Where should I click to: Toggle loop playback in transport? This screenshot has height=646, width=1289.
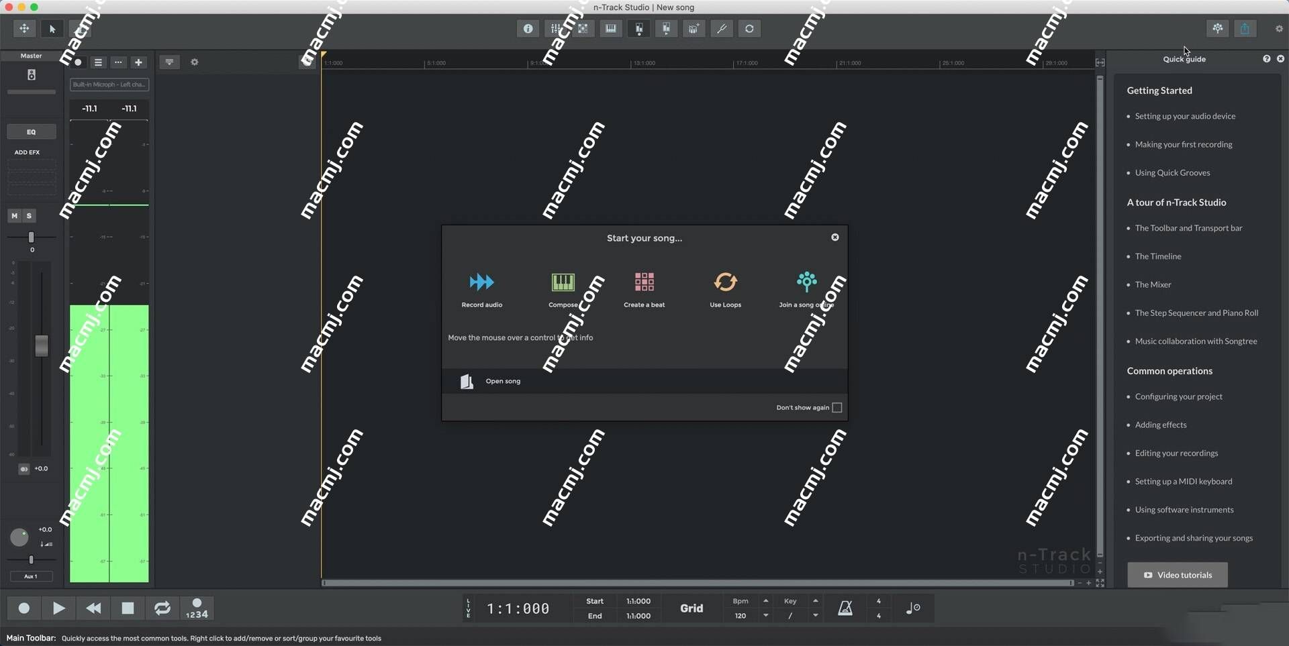pos(162,608)
